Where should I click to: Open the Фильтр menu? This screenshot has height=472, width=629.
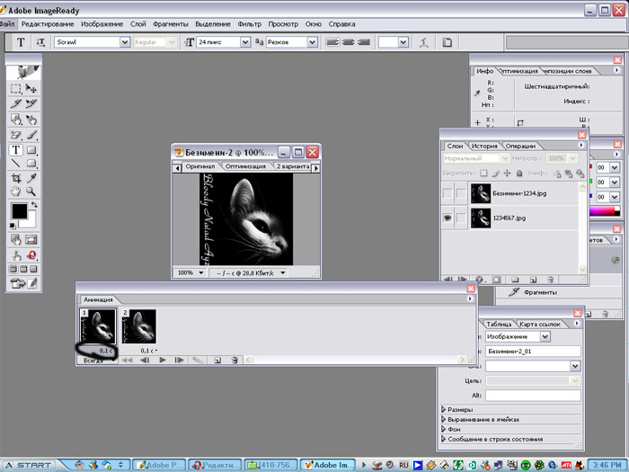249,24
